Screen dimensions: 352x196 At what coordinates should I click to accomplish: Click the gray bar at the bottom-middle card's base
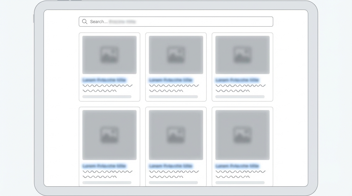pyautogui.click(x=173, y=183)
